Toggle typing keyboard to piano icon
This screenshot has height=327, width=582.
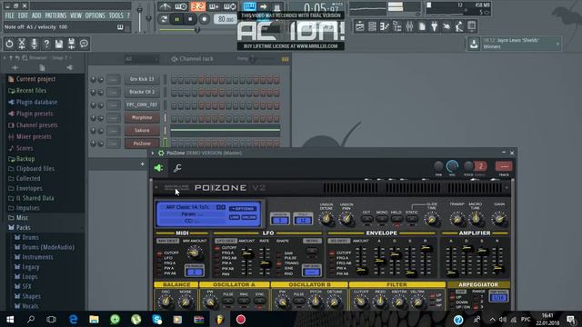pyautogui.click(x=249, y=6)
